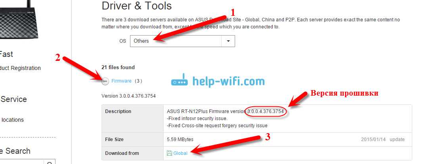Open the Firmware files link
421x164 pixels.
click(x=121, y=81)
